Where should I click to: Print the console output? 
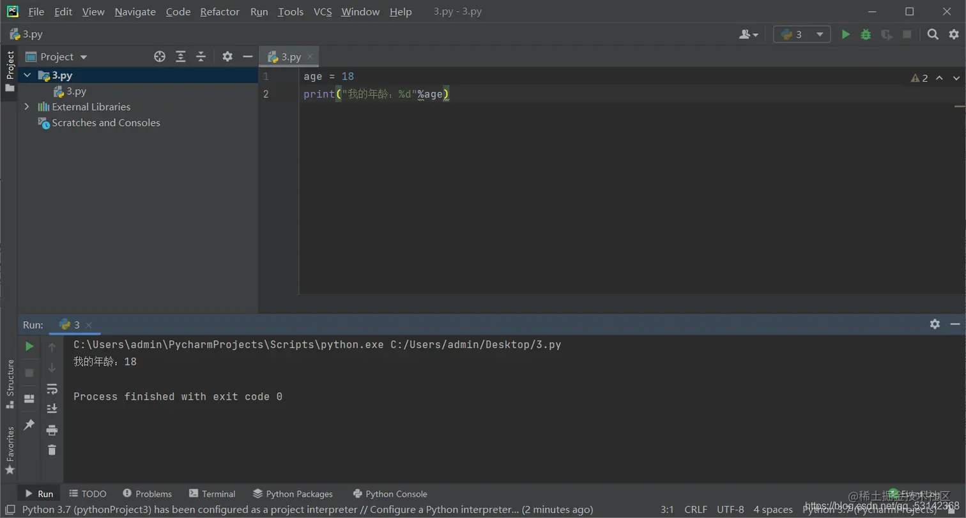point(52,430)
